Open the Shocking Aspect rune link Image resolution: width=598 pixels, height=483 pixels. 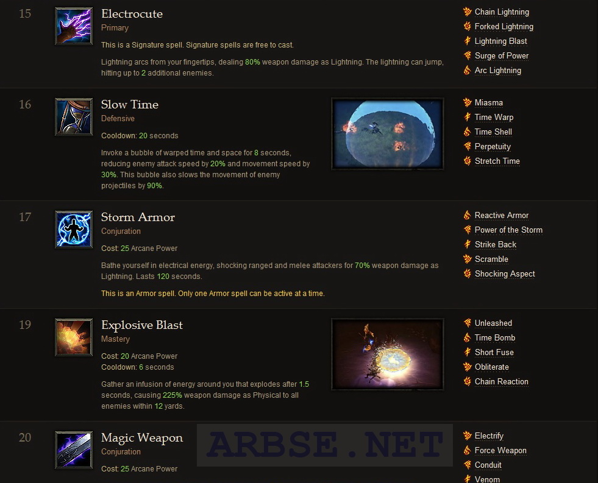(505, 274)
